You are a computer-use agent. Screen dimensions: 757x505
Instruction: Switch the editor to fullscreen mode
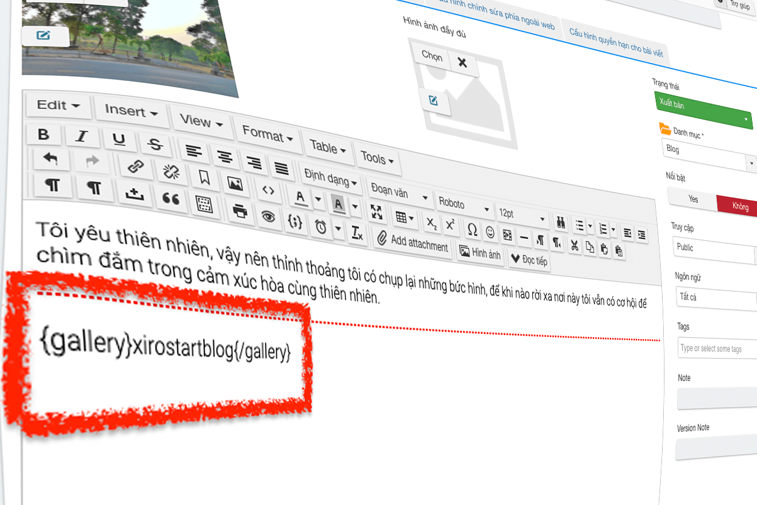click(x=376, y=211)
